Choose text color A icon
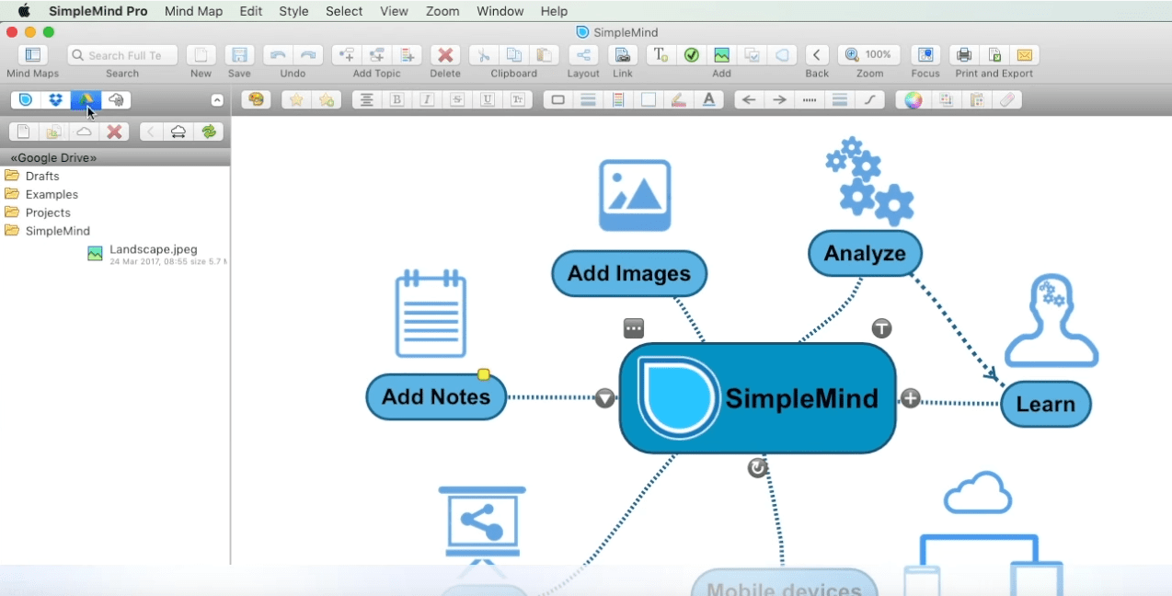This screenshot has width=1172, height=596. click(x=709, y=100)
